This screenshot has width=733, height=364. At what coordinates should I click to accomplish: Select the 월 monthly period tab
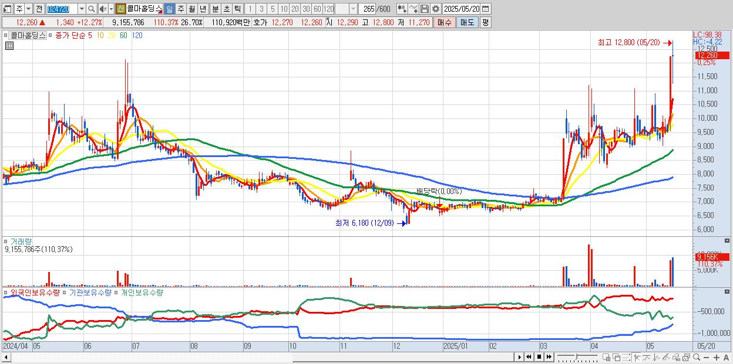pyautogui.click(x=191, y=9)
